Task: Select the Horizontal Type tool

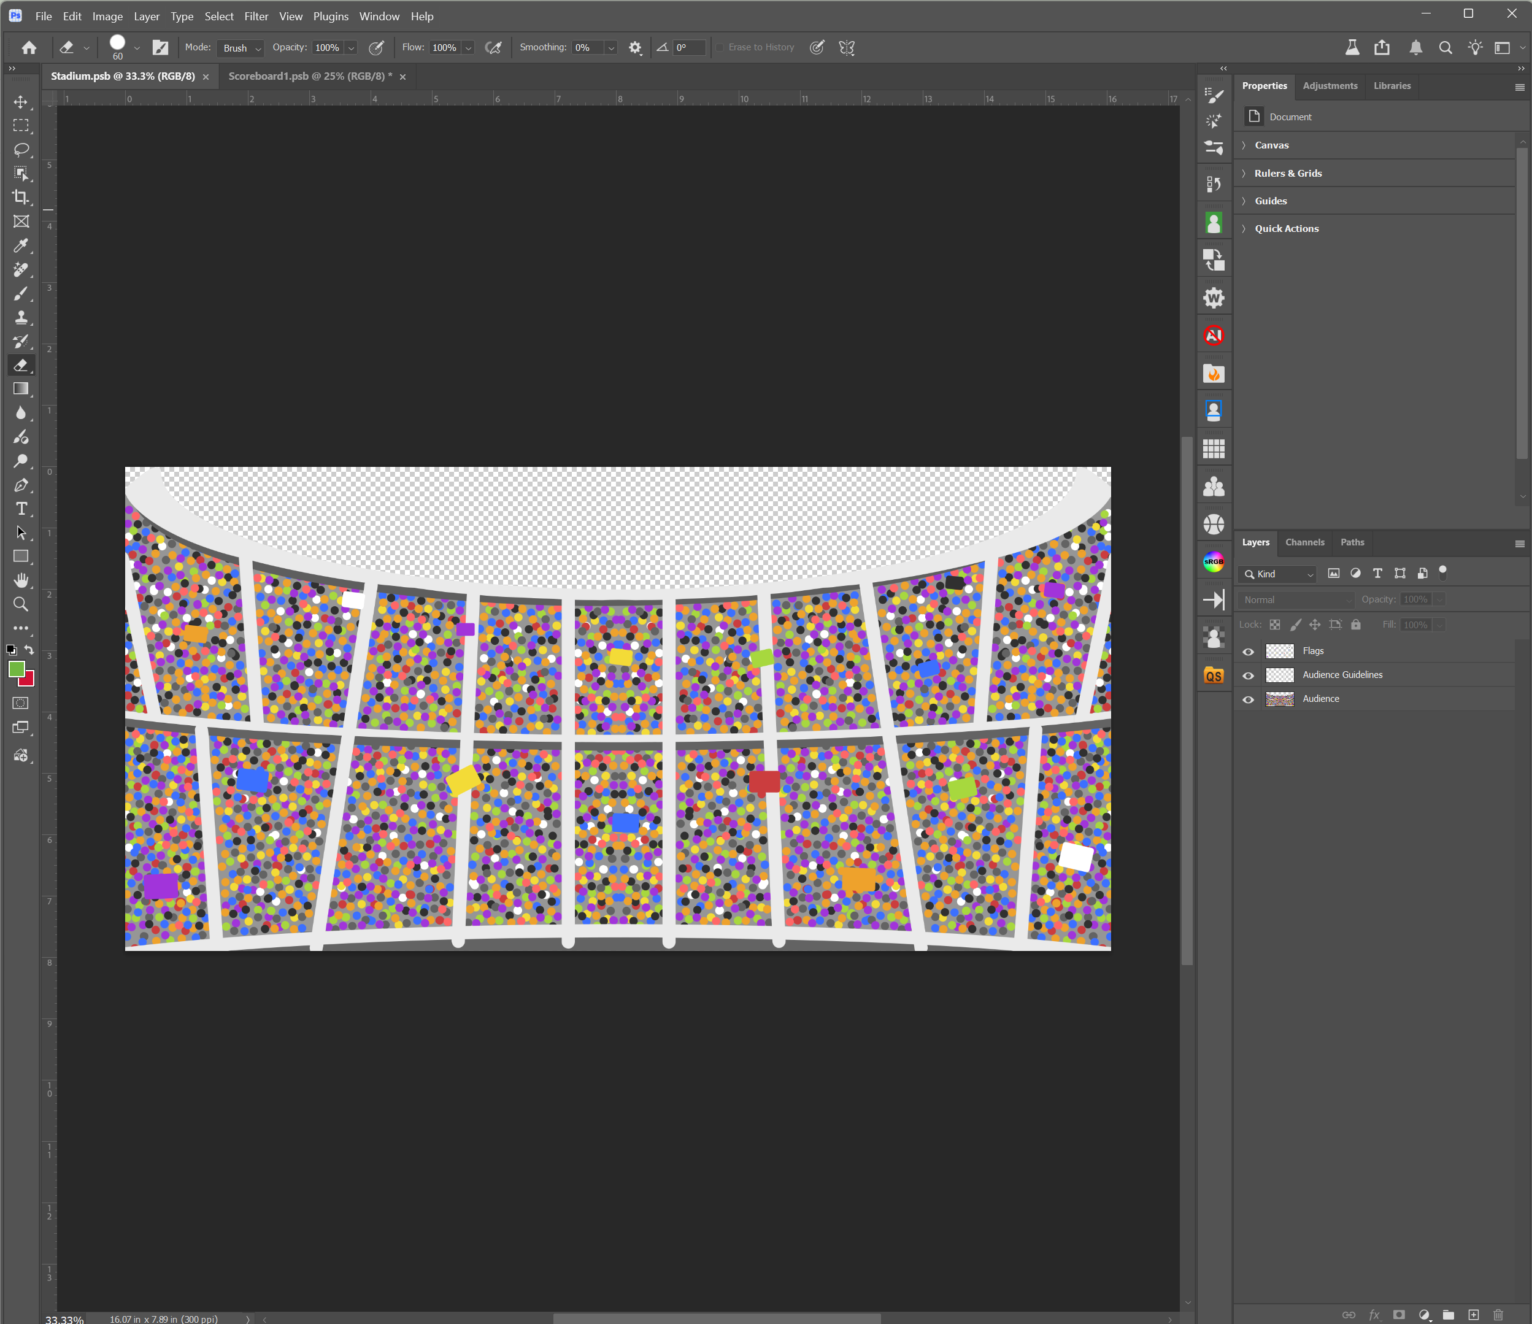Action: 21,509
